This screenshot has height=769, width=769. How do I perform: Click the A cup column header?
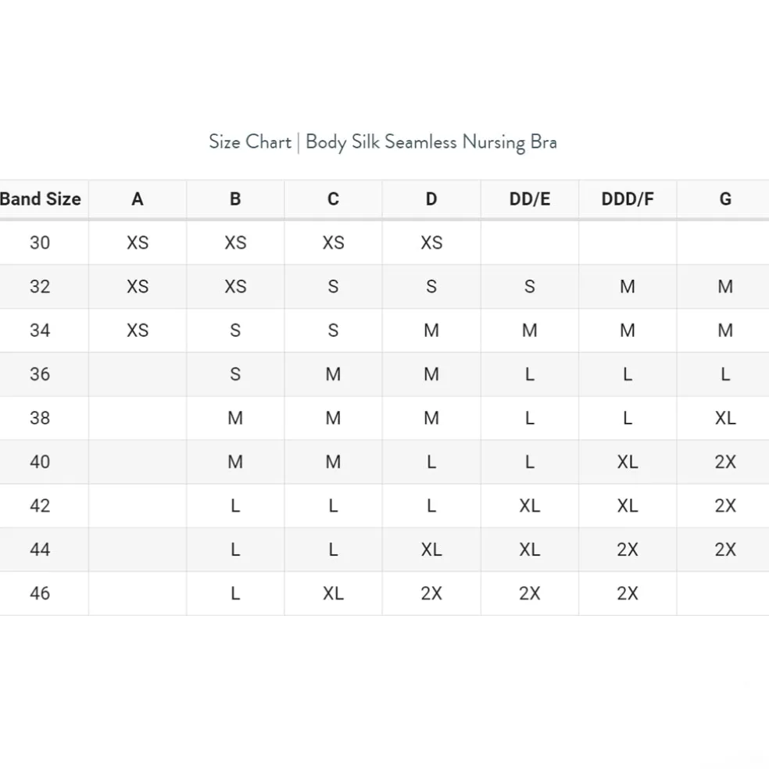[138, 199]
